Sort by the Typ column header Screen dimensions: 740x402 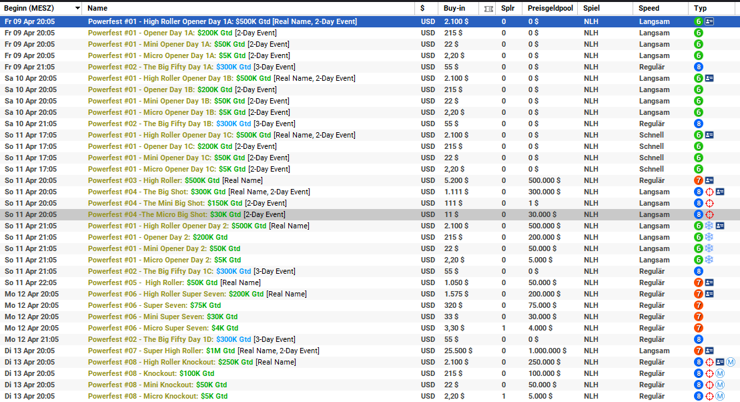pos(701,9)
